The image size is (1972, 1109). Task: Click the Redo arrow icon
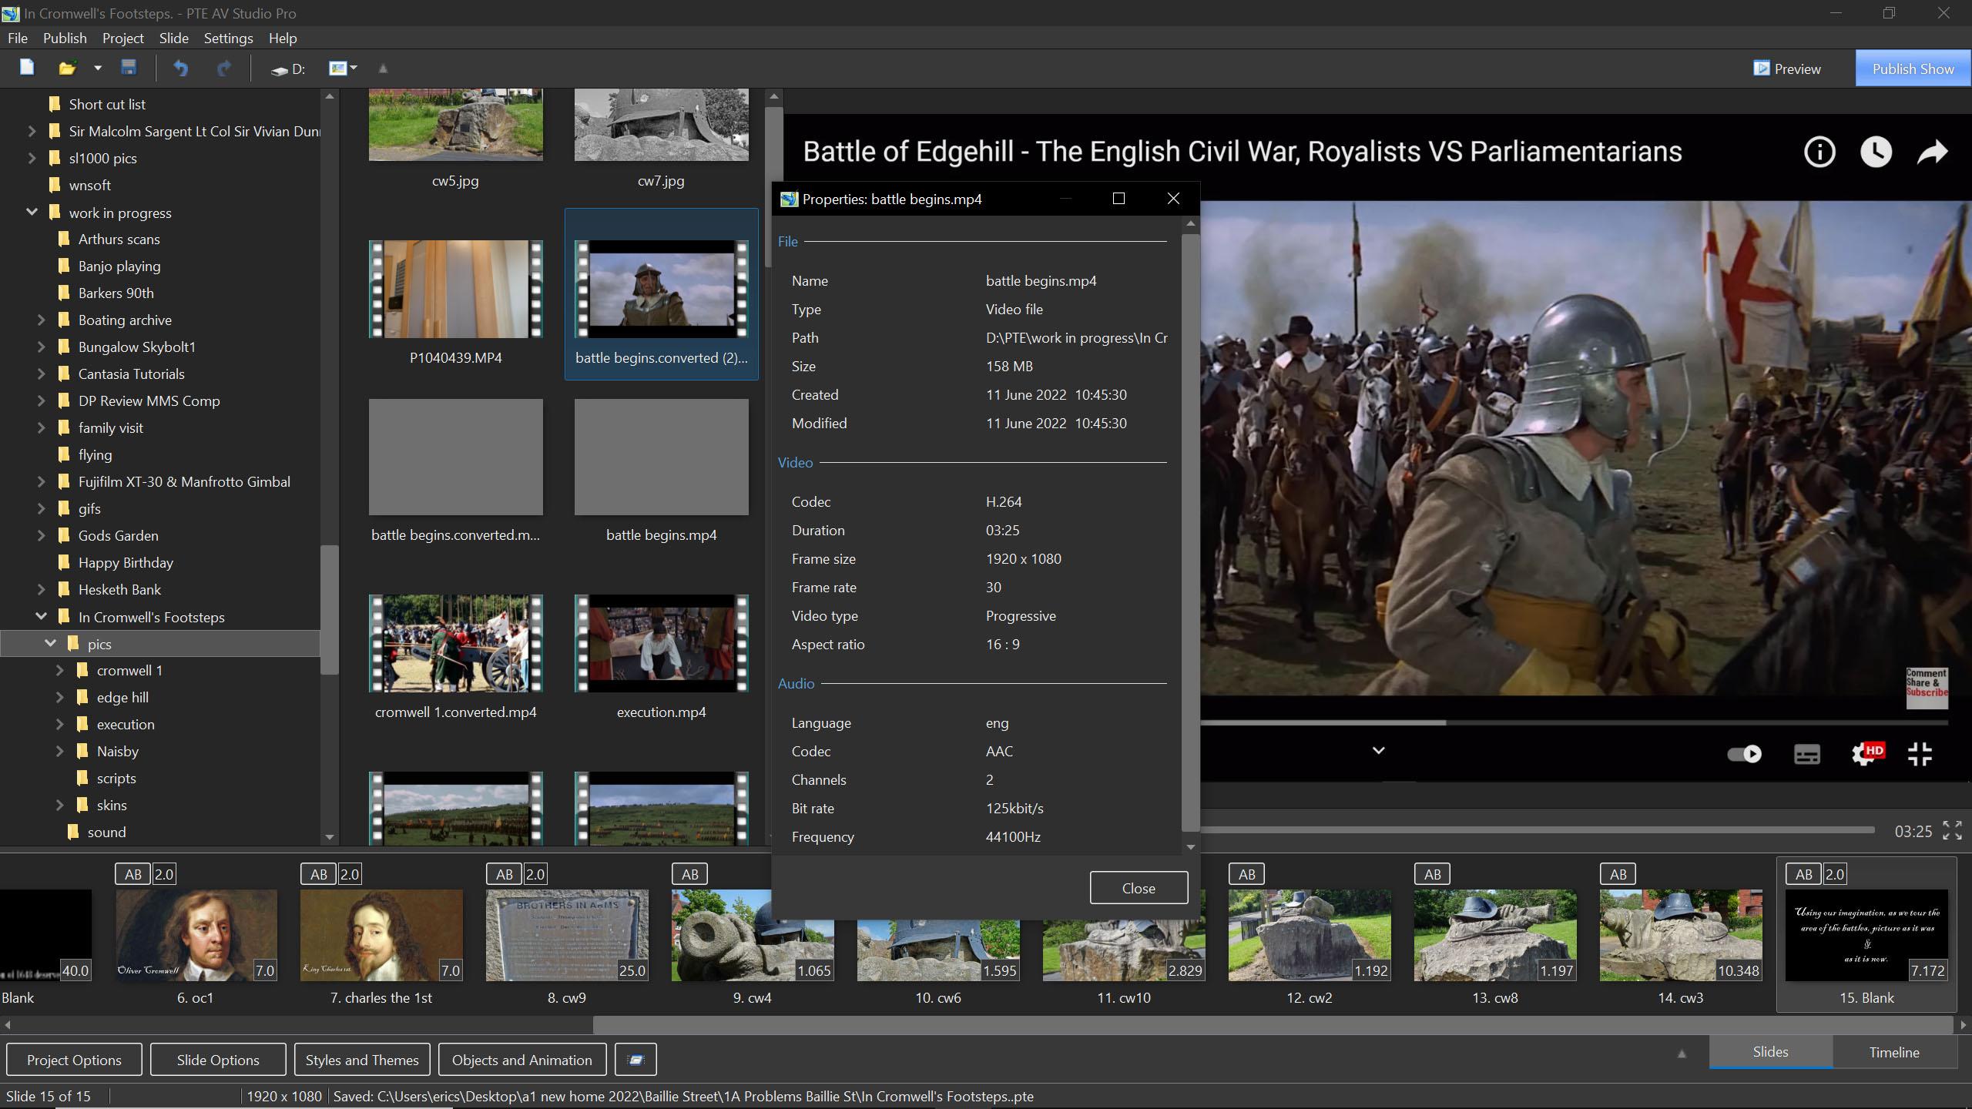pos(224,69)
